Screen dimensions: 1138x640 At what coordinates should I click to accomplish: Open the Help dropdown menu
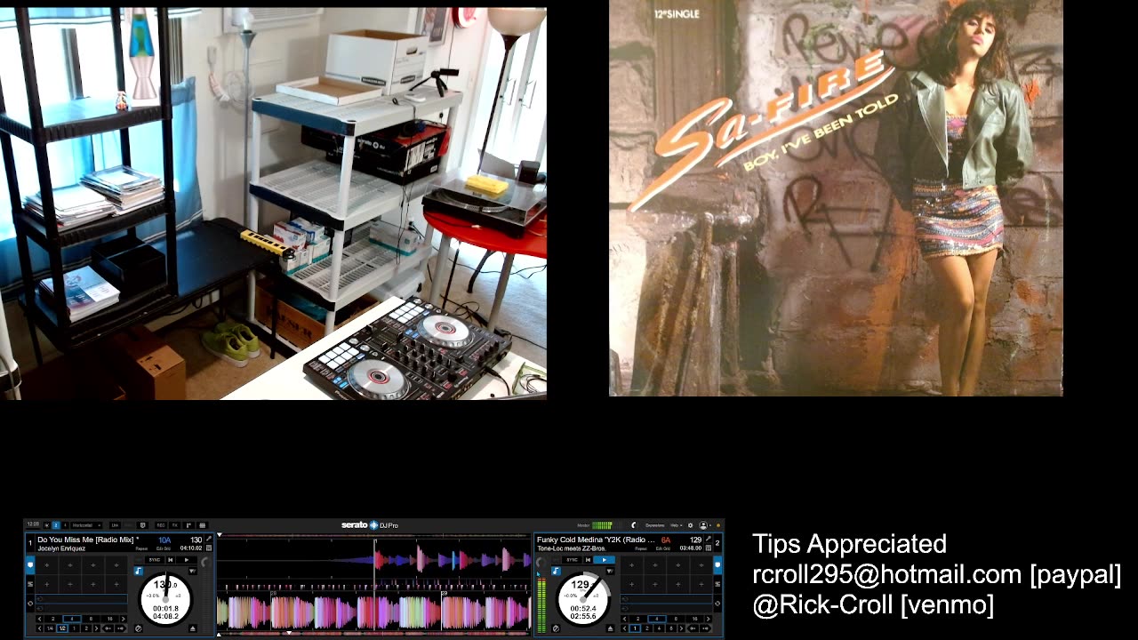(x=676, y=525)
